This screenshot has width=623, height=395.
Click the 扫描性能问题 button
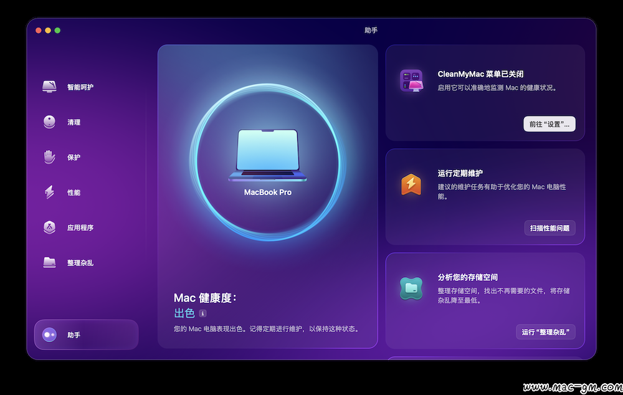(549, 228)
